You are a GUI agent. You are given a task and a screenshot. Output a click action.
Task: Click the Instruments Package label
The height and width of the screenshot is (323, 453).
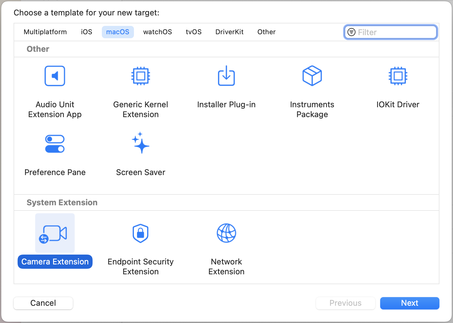click(x=312, y=109)
